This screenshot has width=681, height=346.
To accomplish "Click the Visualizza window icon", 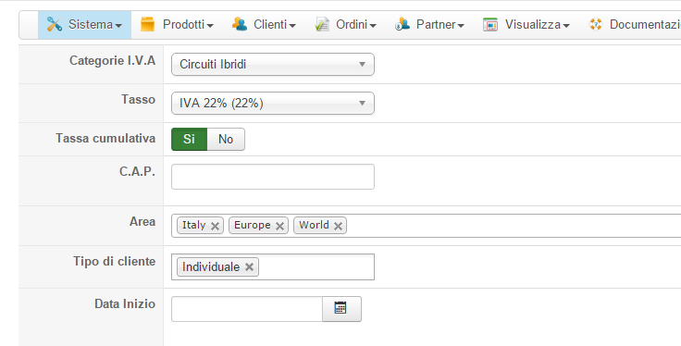I will (490, 25).
